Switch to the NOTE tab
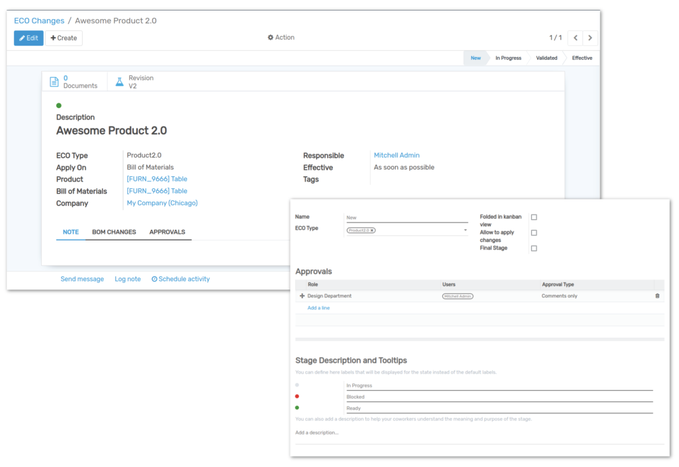 point(70,233)
